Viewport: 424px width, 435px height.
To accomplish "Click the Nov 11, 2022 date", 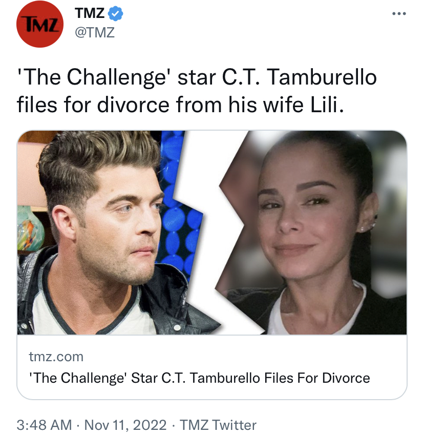I will coord(125,425).
